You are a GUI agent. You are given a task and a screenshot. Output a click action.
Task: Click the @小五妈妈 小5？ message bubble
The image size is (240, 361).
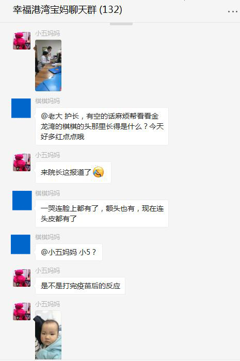(69, 252)
